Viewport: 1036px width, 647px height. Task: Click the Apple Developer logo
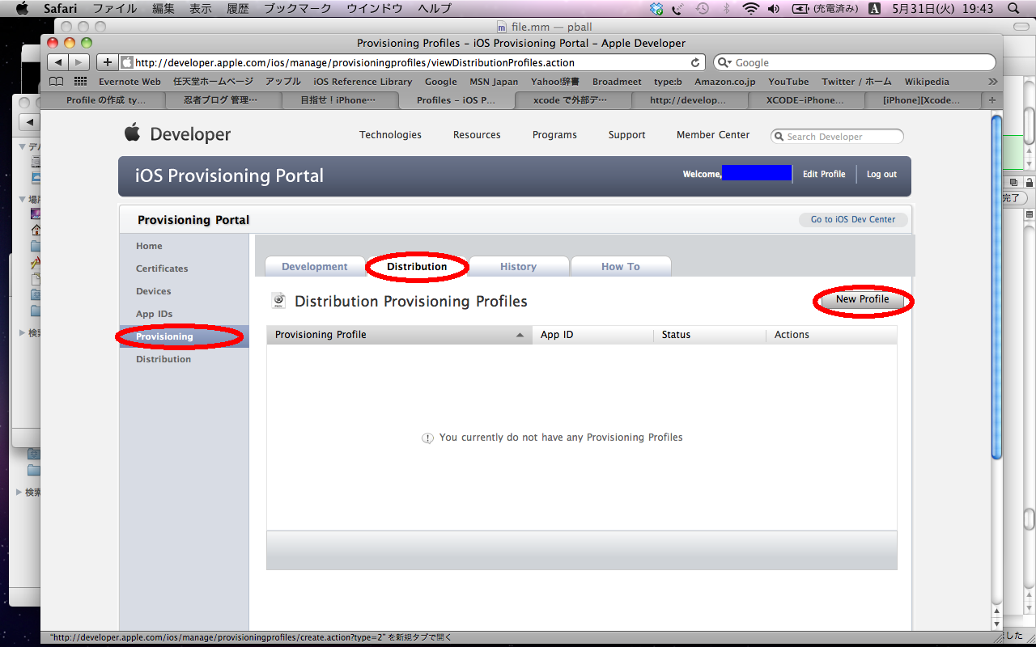click(177, 134)
